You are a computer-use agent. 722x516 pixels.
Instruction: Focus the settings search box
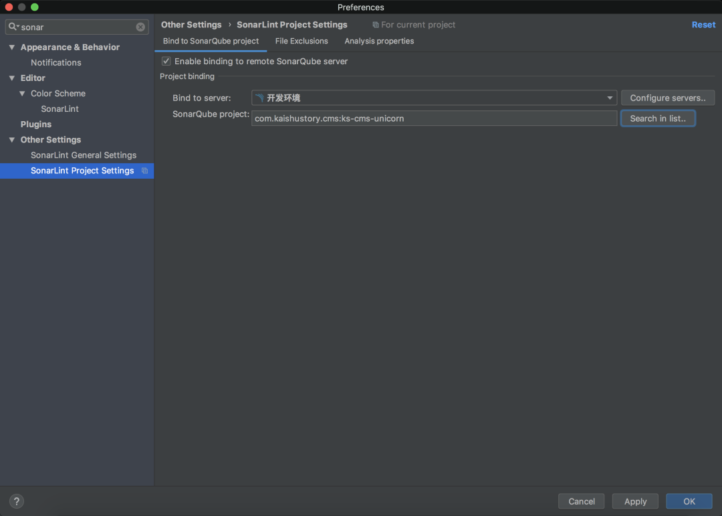77,27
